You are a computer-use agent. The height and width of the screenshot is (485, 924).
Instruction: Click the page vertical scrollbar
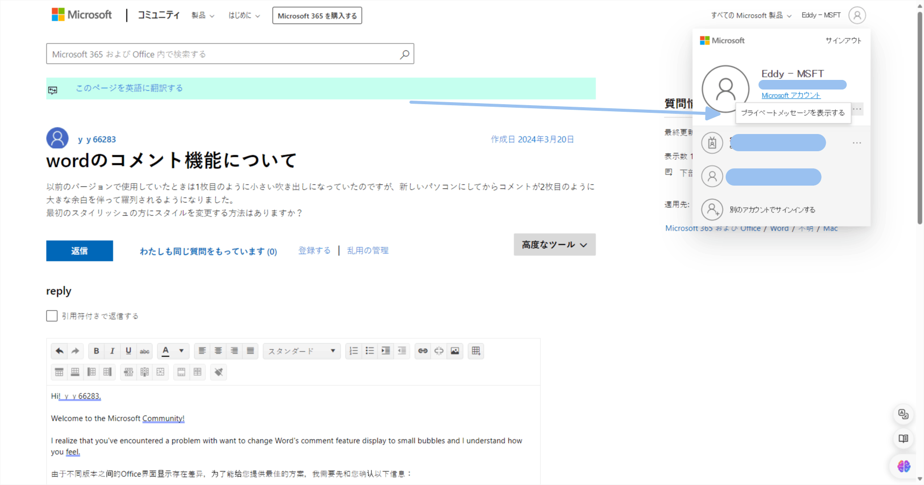[920, 117]
